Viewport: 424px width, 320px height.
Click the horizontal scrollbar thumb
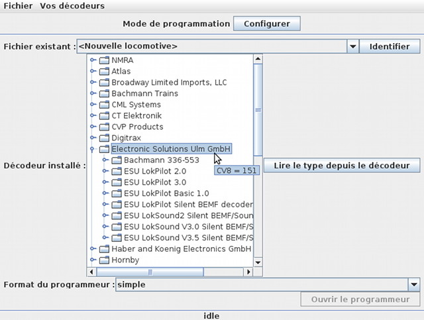pos(150,272)
